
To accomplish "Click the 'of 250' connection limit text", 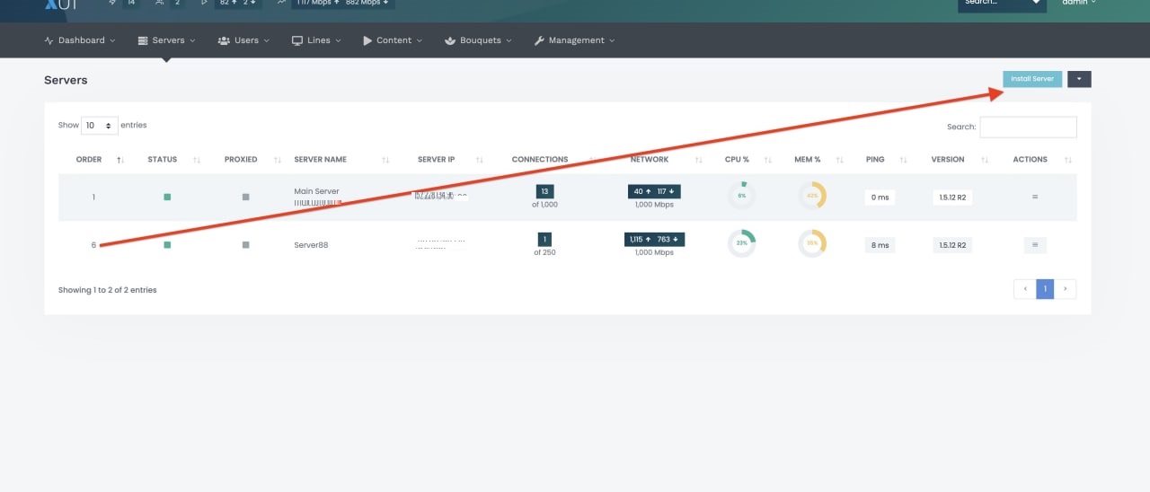I will [544, 252].
